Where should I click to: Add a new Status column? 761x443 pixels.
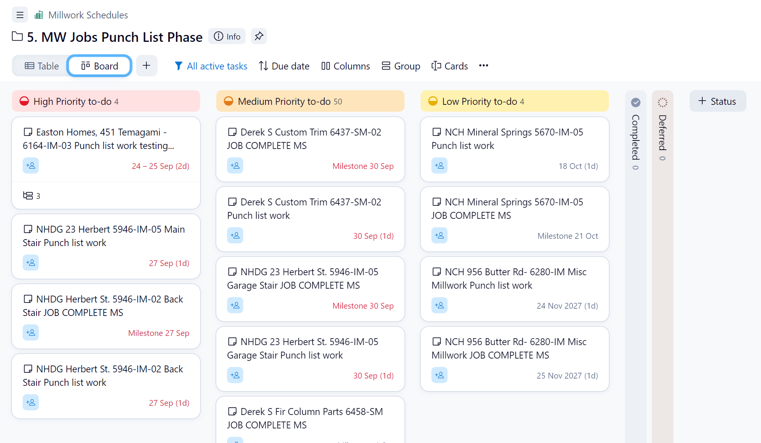tap(718, 101)
